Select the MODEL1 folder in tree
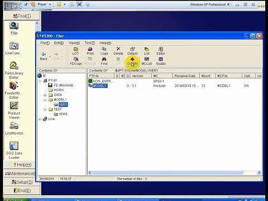268x201 pixels. (x=60, y=100)
